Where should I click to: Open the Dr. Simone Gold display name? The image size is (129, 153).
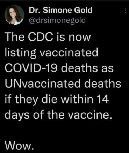tap(60, 10)
